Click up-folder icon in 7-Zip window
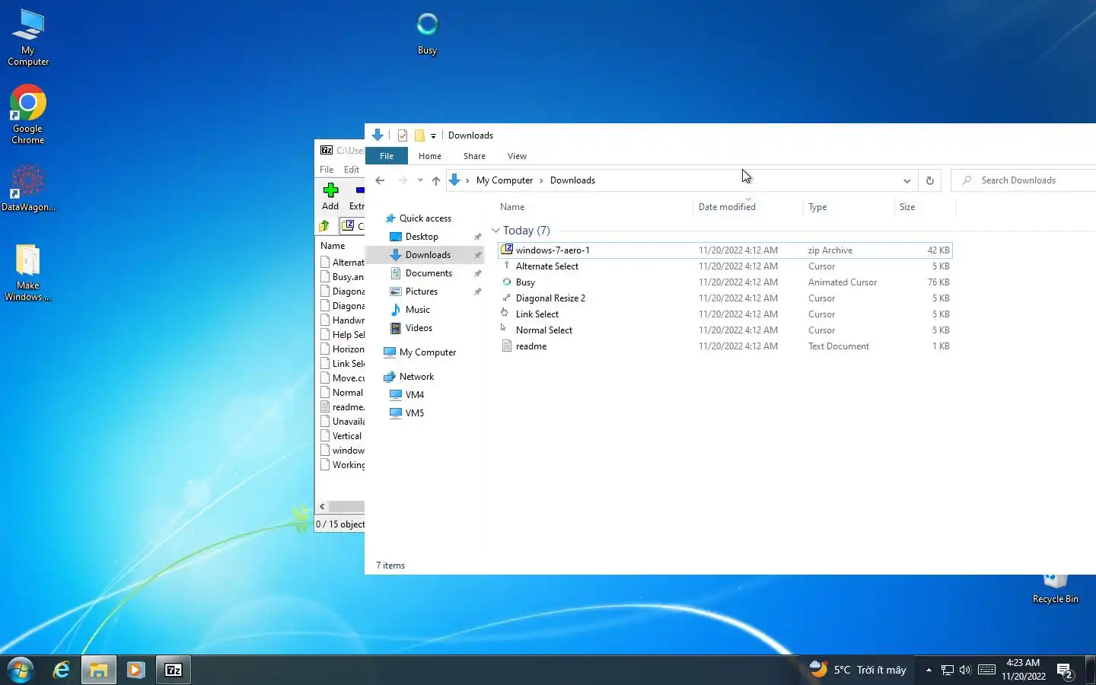This screenshot has width=1096, height=685. [324, 225]
